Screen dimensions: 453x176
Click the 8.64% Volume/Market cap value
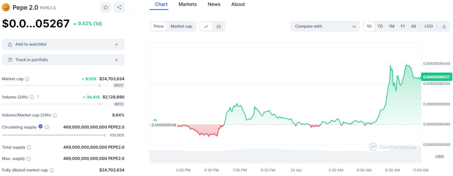coord(118,115)
